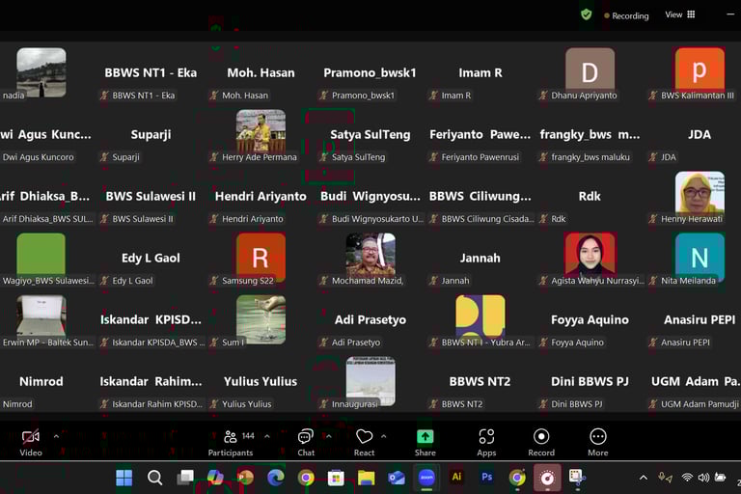Click the large 'Pramono_bwsk1' participant name
This screenshot has width=741, height=494.
[x=370, y=72]
